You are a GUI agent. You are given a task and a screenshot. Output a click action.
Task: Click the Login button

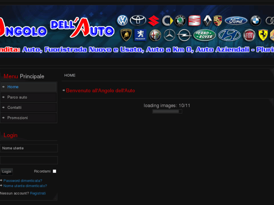7,172
